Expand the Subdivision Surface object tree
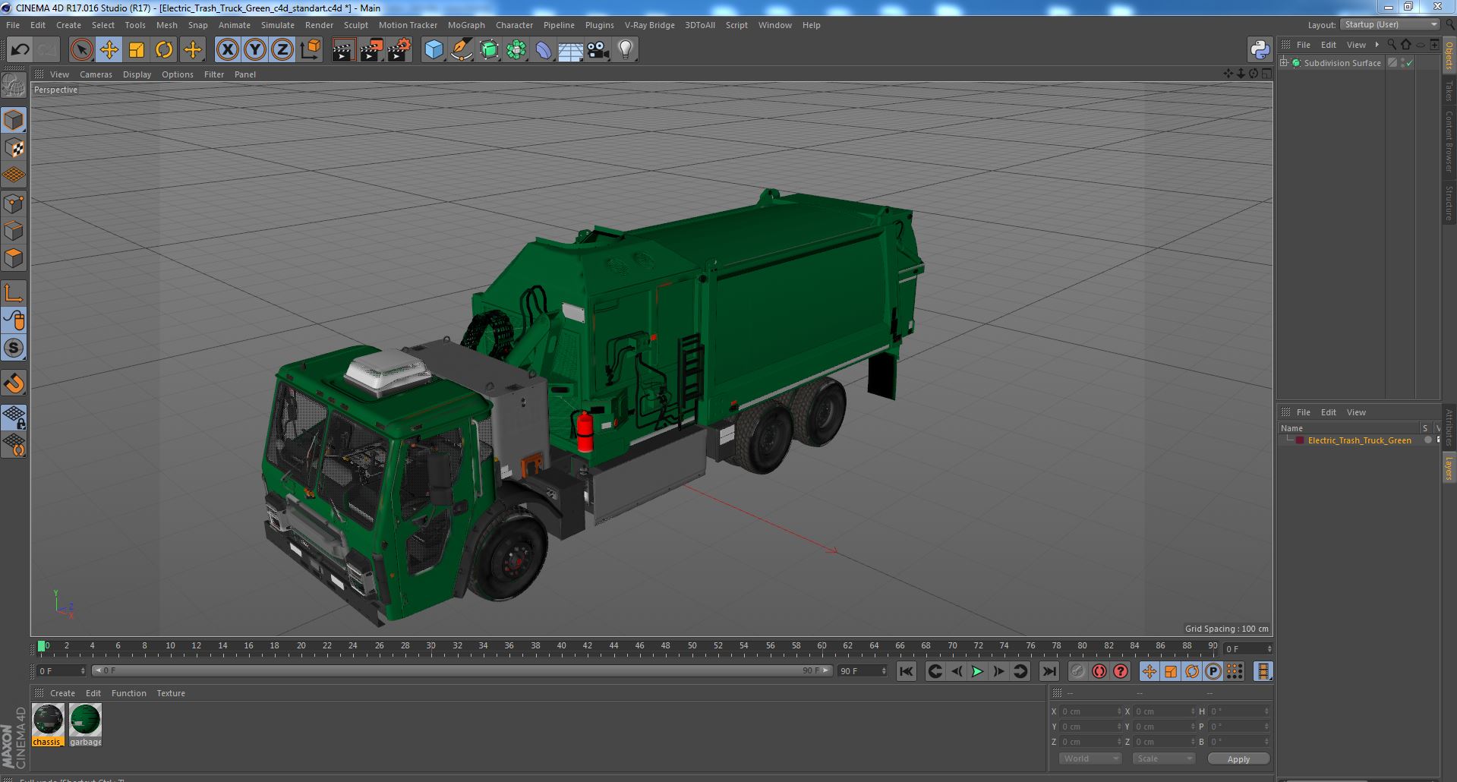The image size is (1457, 782). click(1284, 63)
